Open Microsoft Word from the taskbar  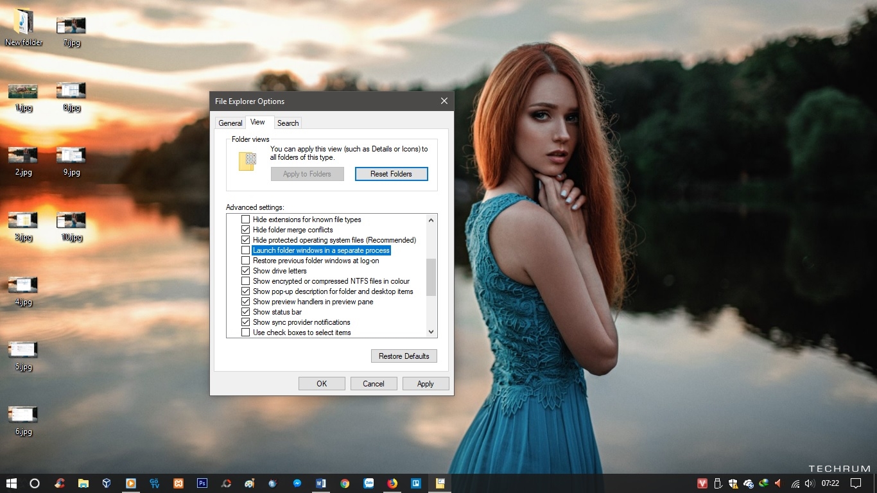pos(321,483)
